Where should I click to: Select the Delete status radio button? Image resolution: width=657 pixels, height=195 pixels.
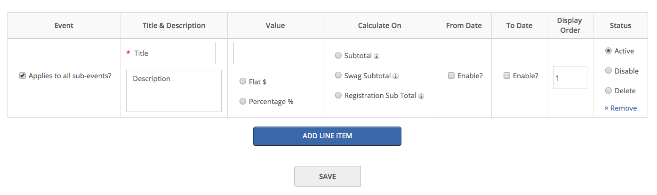coord(608,90)
